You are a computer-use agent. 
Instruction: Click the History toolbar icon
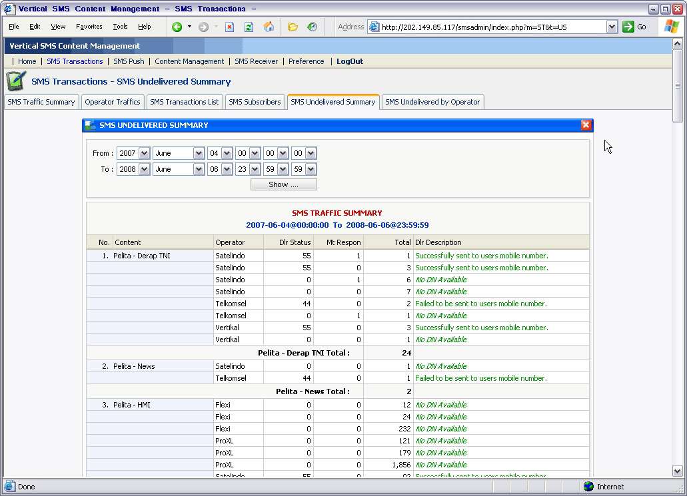(x=312, y=27)
